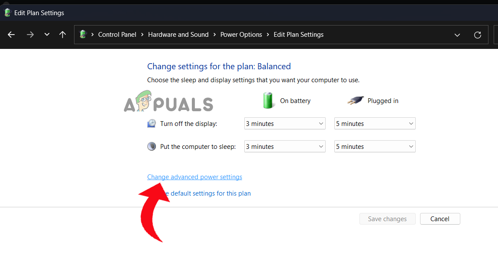This screenshot has height=264, width=498.
Task: Navigate to Power Options via breadcrumb
Action: pyautogui.click(x=241, y=34)
